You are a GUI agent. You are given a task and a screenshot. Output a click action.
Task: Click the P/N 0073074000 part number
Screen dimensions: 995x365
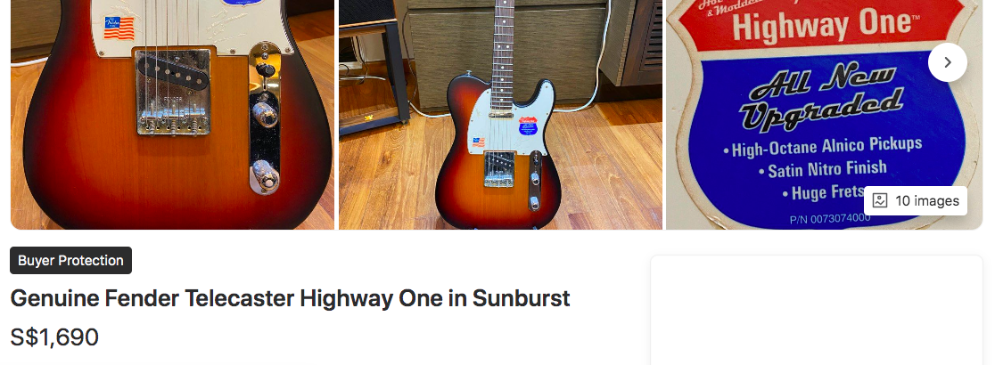[x=830, y=219]
